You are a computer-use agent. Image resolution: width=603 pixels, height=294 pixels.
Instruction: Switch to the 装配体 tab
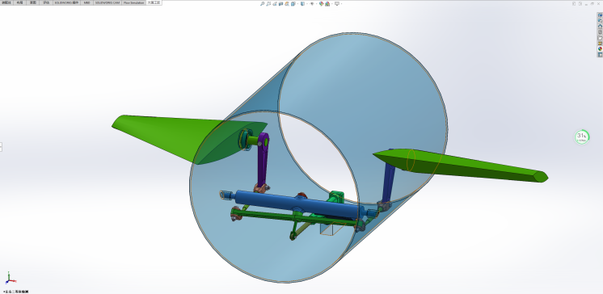coord(6,2)
